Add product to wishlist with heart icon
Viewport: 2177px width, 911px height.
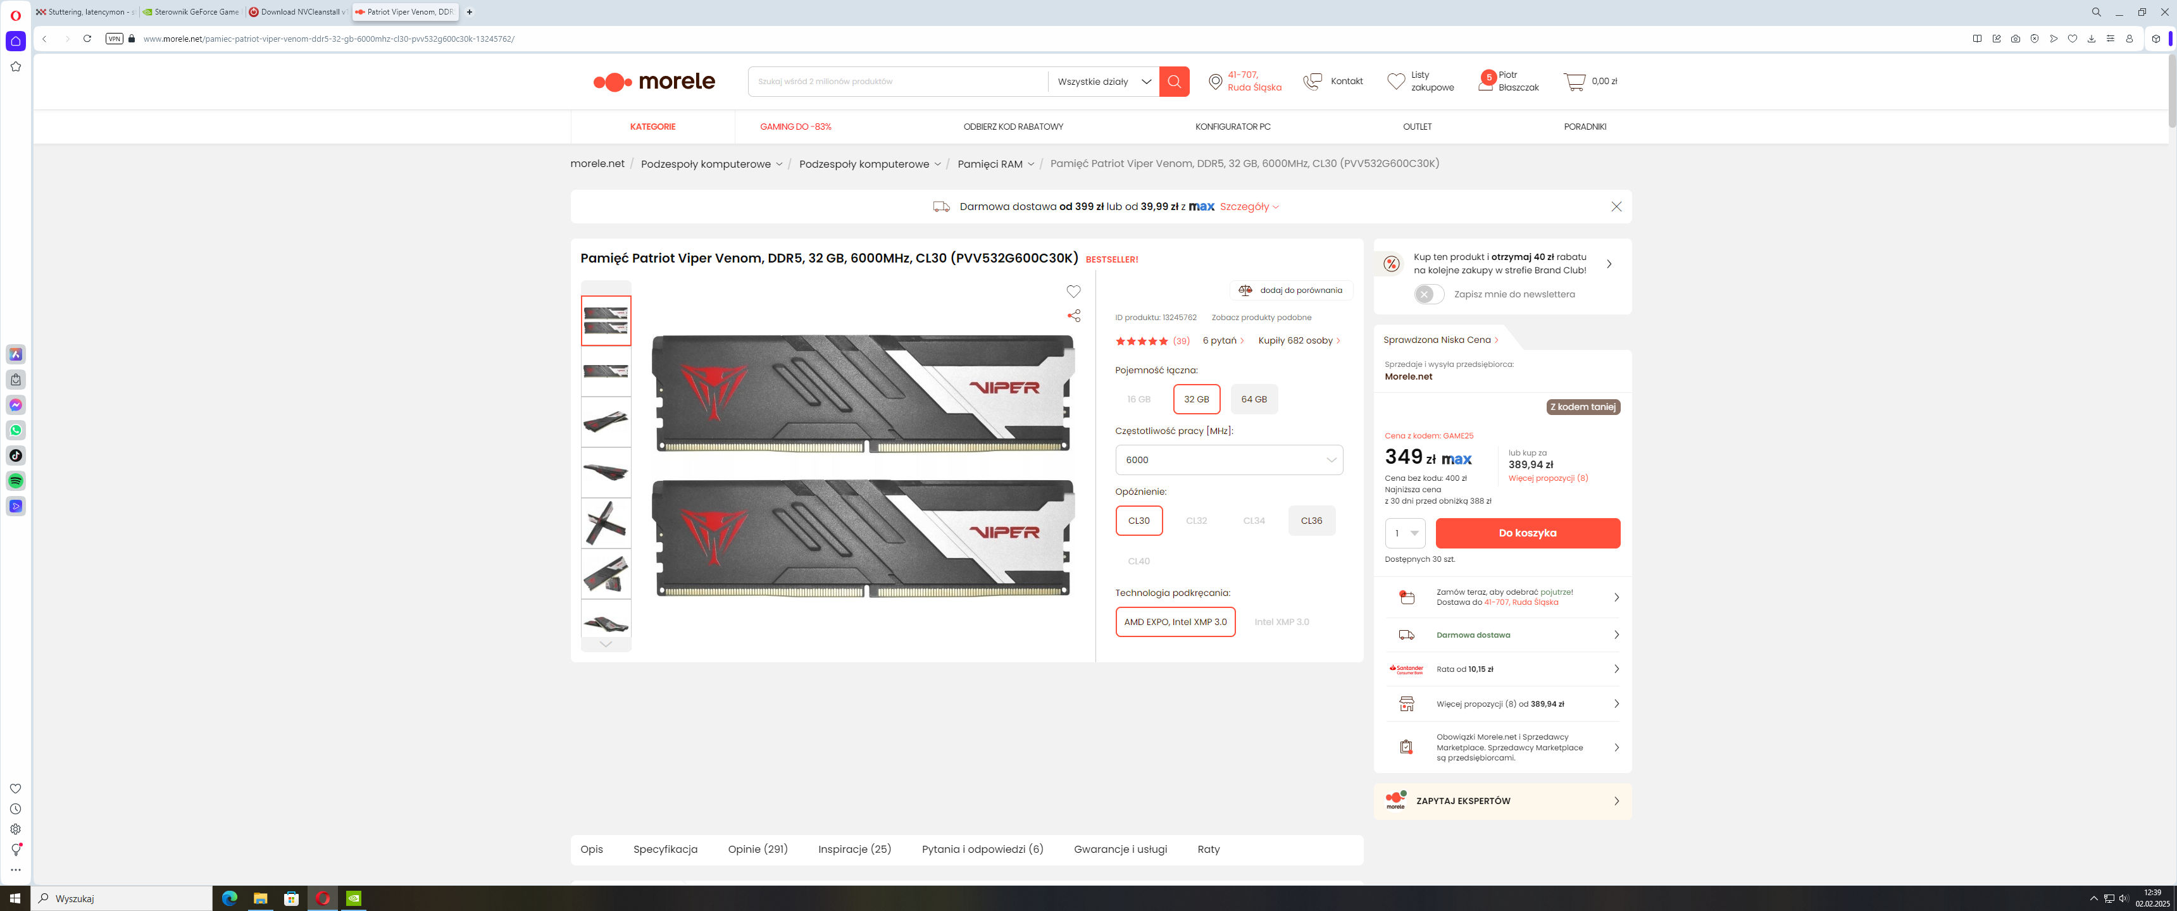1073,292
